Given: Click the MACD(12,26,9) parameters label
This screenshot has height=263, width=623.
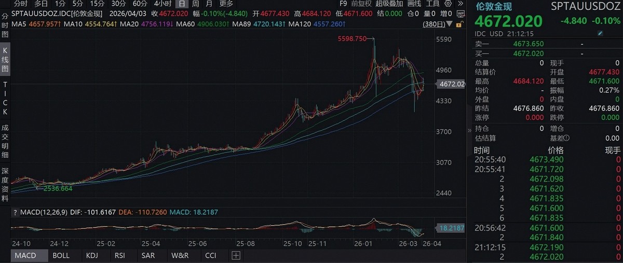Looking at the screenshot, I should point(43,213).
